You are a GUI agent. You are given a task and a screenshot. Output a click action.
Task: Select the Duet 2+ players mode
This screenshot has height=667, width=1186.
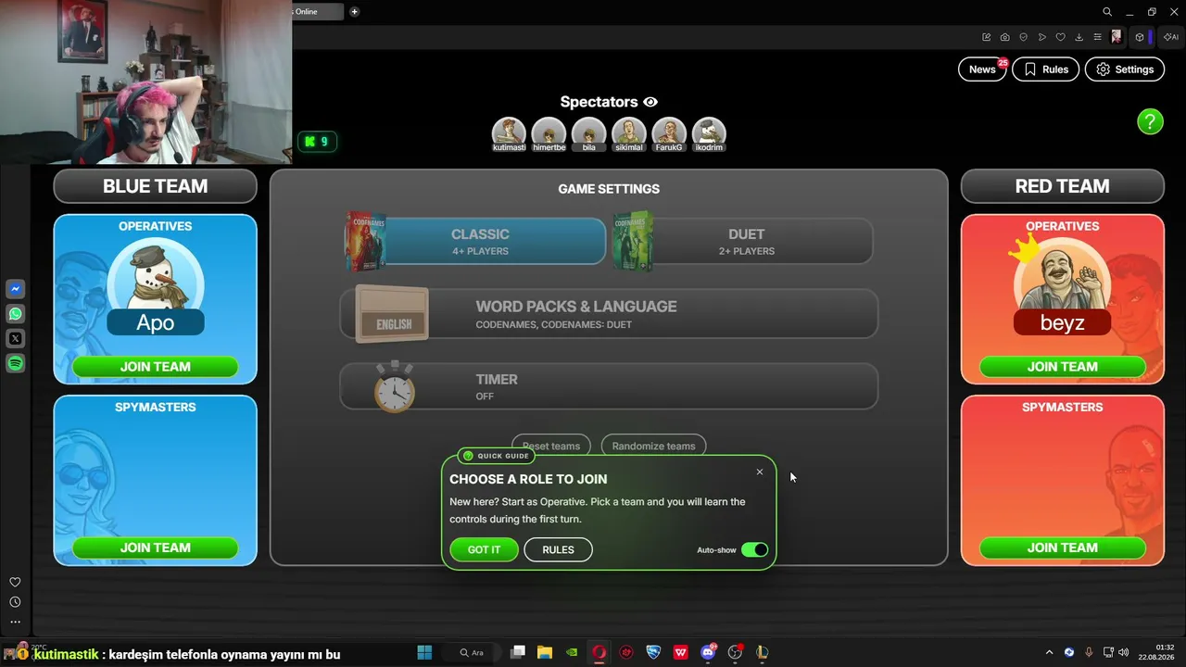[x=743, y=242]
